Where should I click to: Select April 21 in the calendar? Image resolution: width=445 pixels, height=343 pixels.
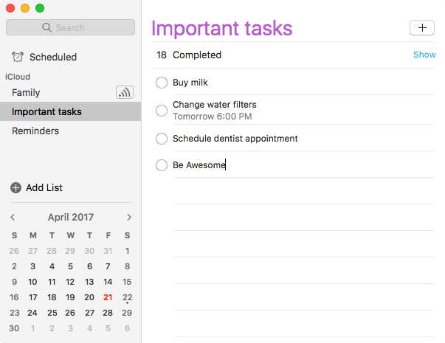tap(108, 297)
